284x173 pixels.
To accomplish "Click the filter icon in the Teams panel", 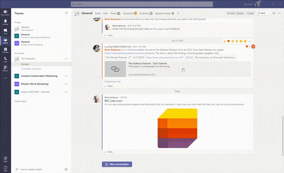I will (66, 13).
